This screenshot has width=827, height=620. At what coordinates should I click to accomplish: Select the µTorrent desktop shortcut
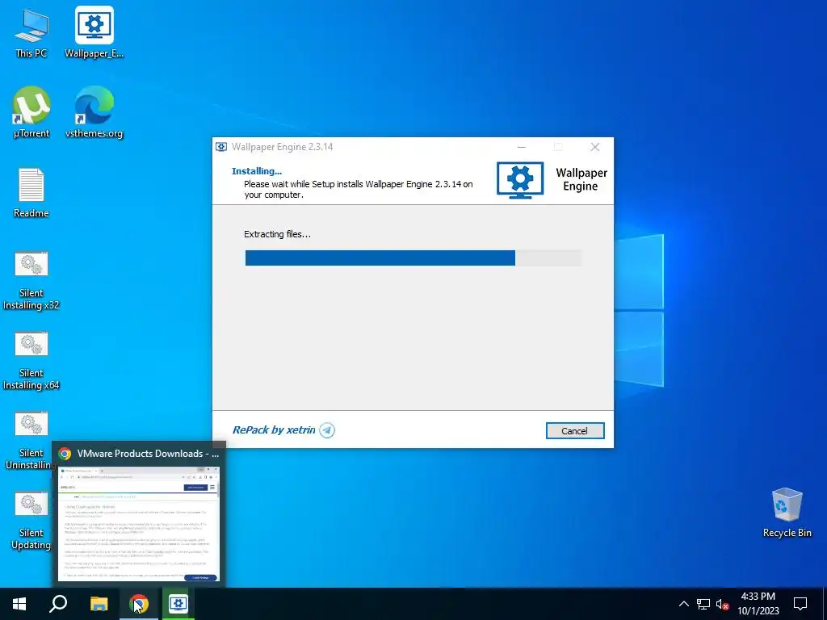pyautogui.click(x=31, y=113)
